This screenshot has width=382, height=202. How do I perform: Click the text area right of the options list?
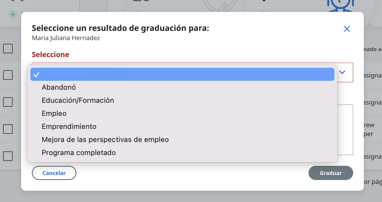point(345,130)
